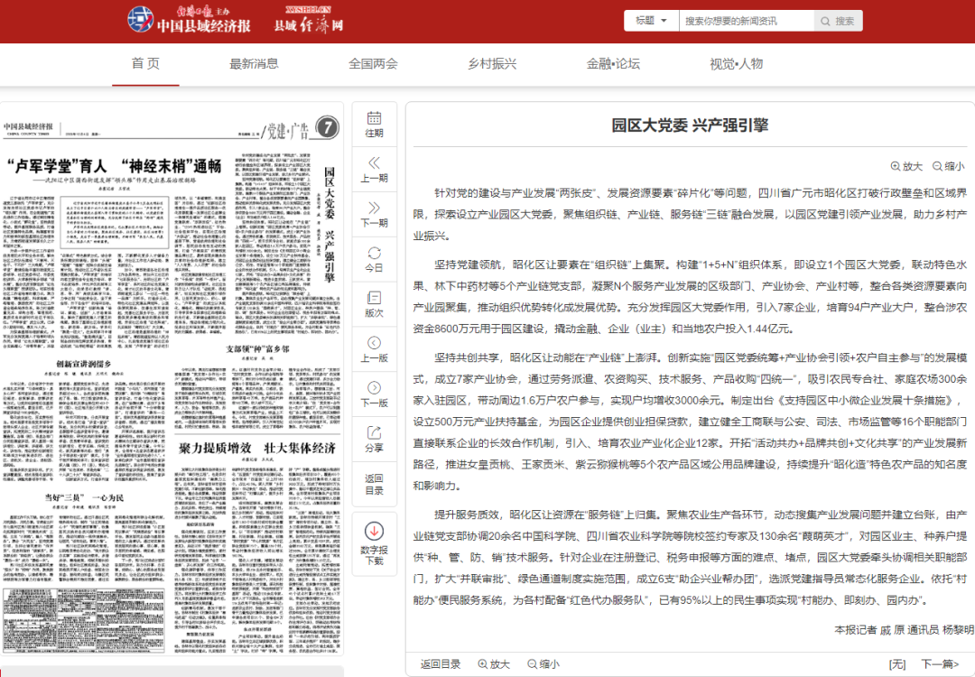Open the 标题 search type dropdown
The width and height of the screenshot is (975, 677).
651,21
